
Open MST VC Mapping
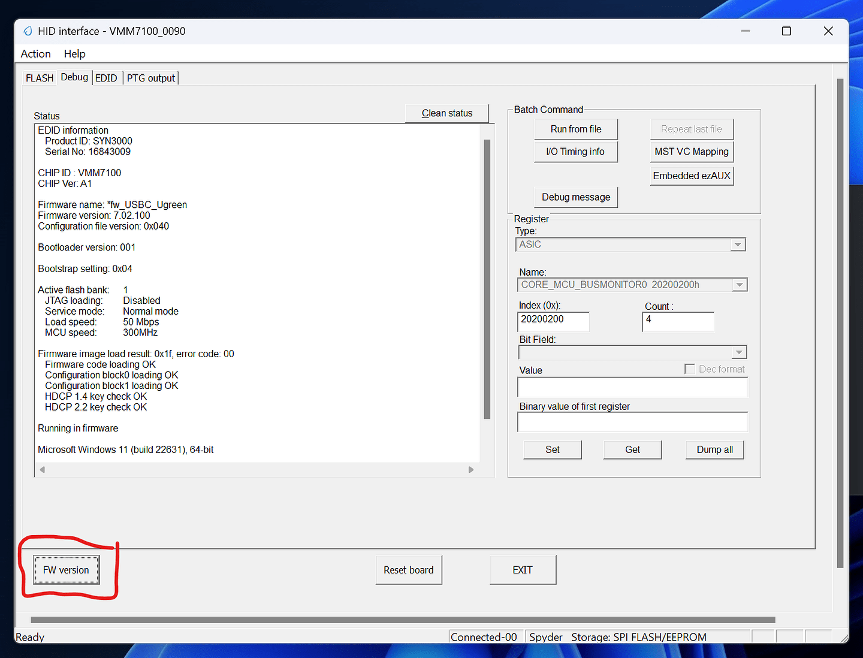692,152
